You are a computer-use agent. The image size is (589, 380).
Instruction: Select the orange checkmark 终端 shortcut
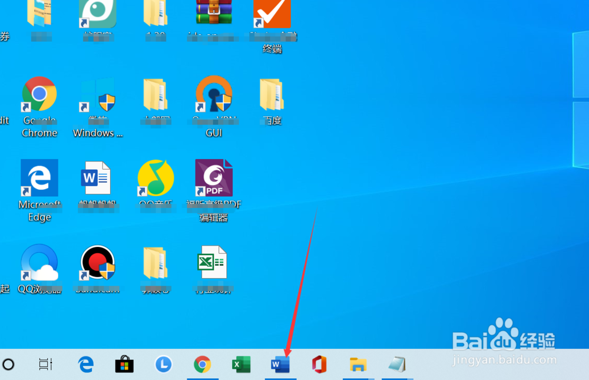272,13
